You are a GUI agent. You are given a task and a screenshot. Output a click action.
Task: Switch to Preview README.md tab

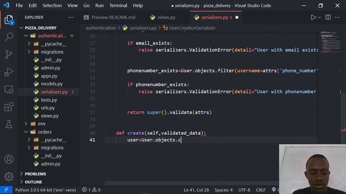pyautogui.click(x=110, y=17)
